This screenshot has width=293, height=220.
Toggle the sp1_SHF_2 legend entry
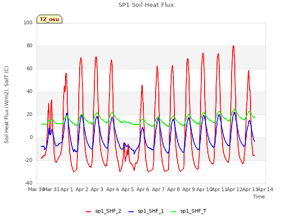click(x=103, y=211)
